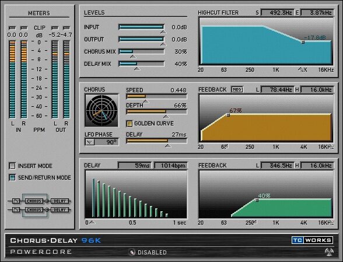
Task: Click the lower CHORUS routing block
Action: (34, 209)
